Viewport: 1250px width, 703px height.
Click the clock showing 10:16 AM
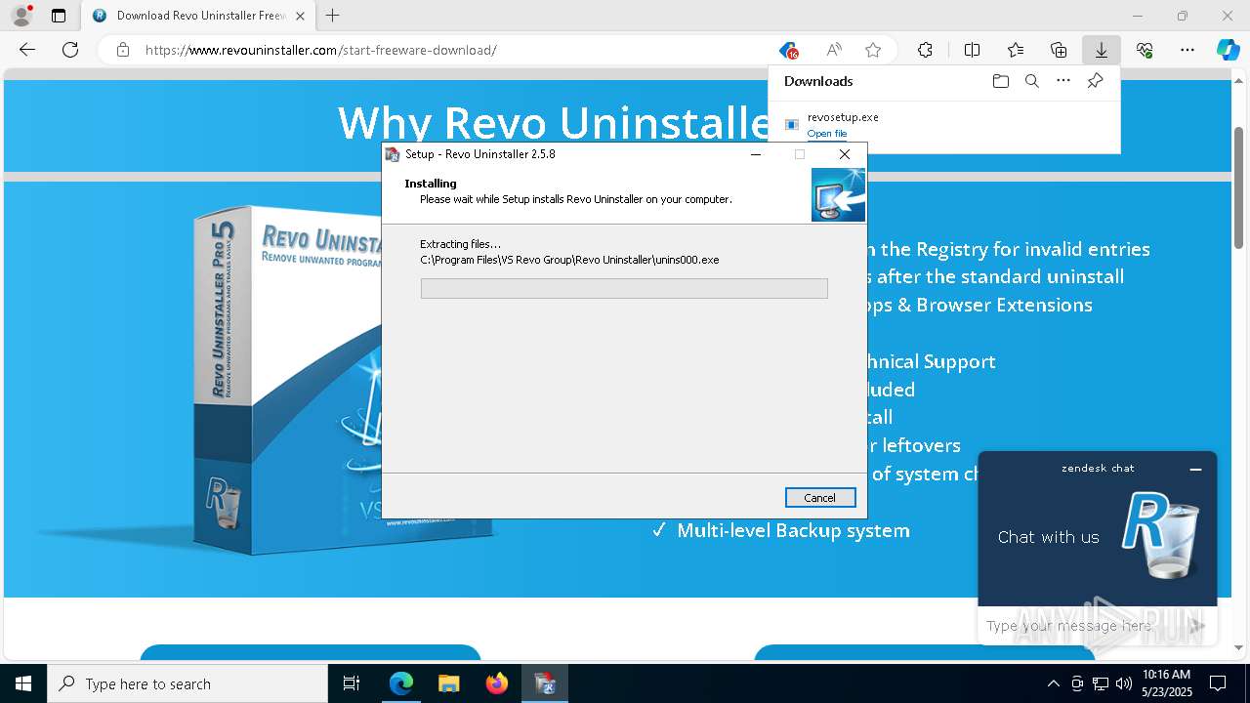coord(1166,683)
